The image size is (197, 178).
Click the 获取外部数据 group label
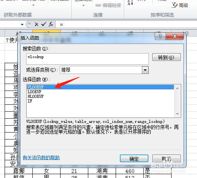tap(18, 15)
